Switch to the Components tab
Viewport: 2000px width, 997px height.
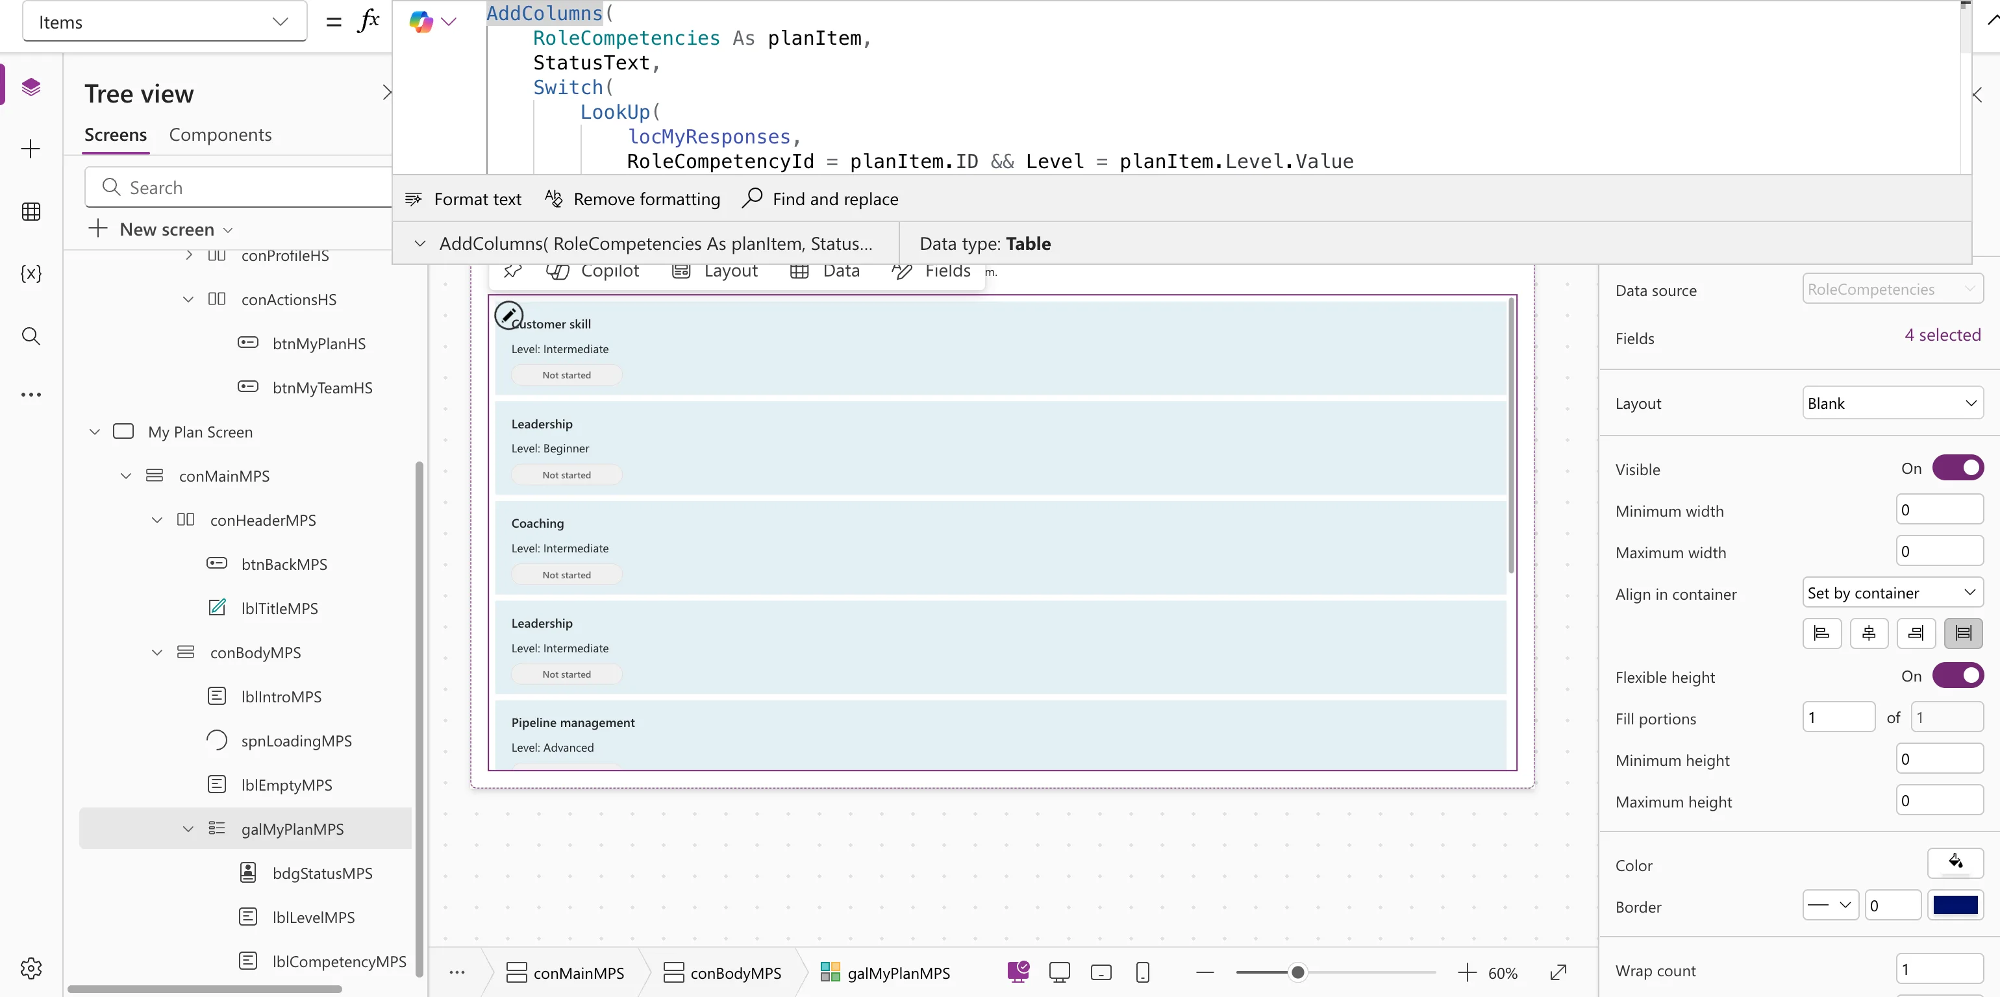[221, 135]
